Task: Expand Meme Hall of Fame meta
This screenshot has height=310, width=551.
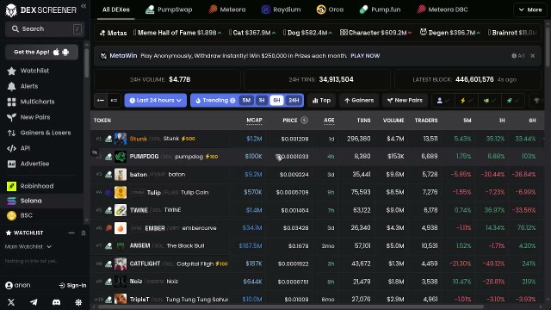Action: point(177,33)
